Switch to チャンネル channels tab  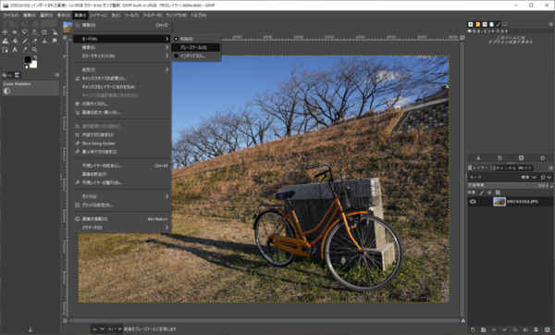(x=504, y=167)
